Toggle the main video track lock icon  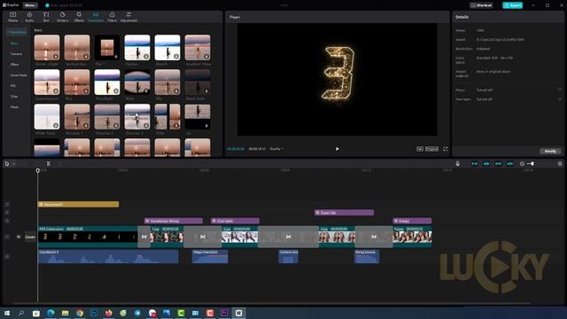7,237
